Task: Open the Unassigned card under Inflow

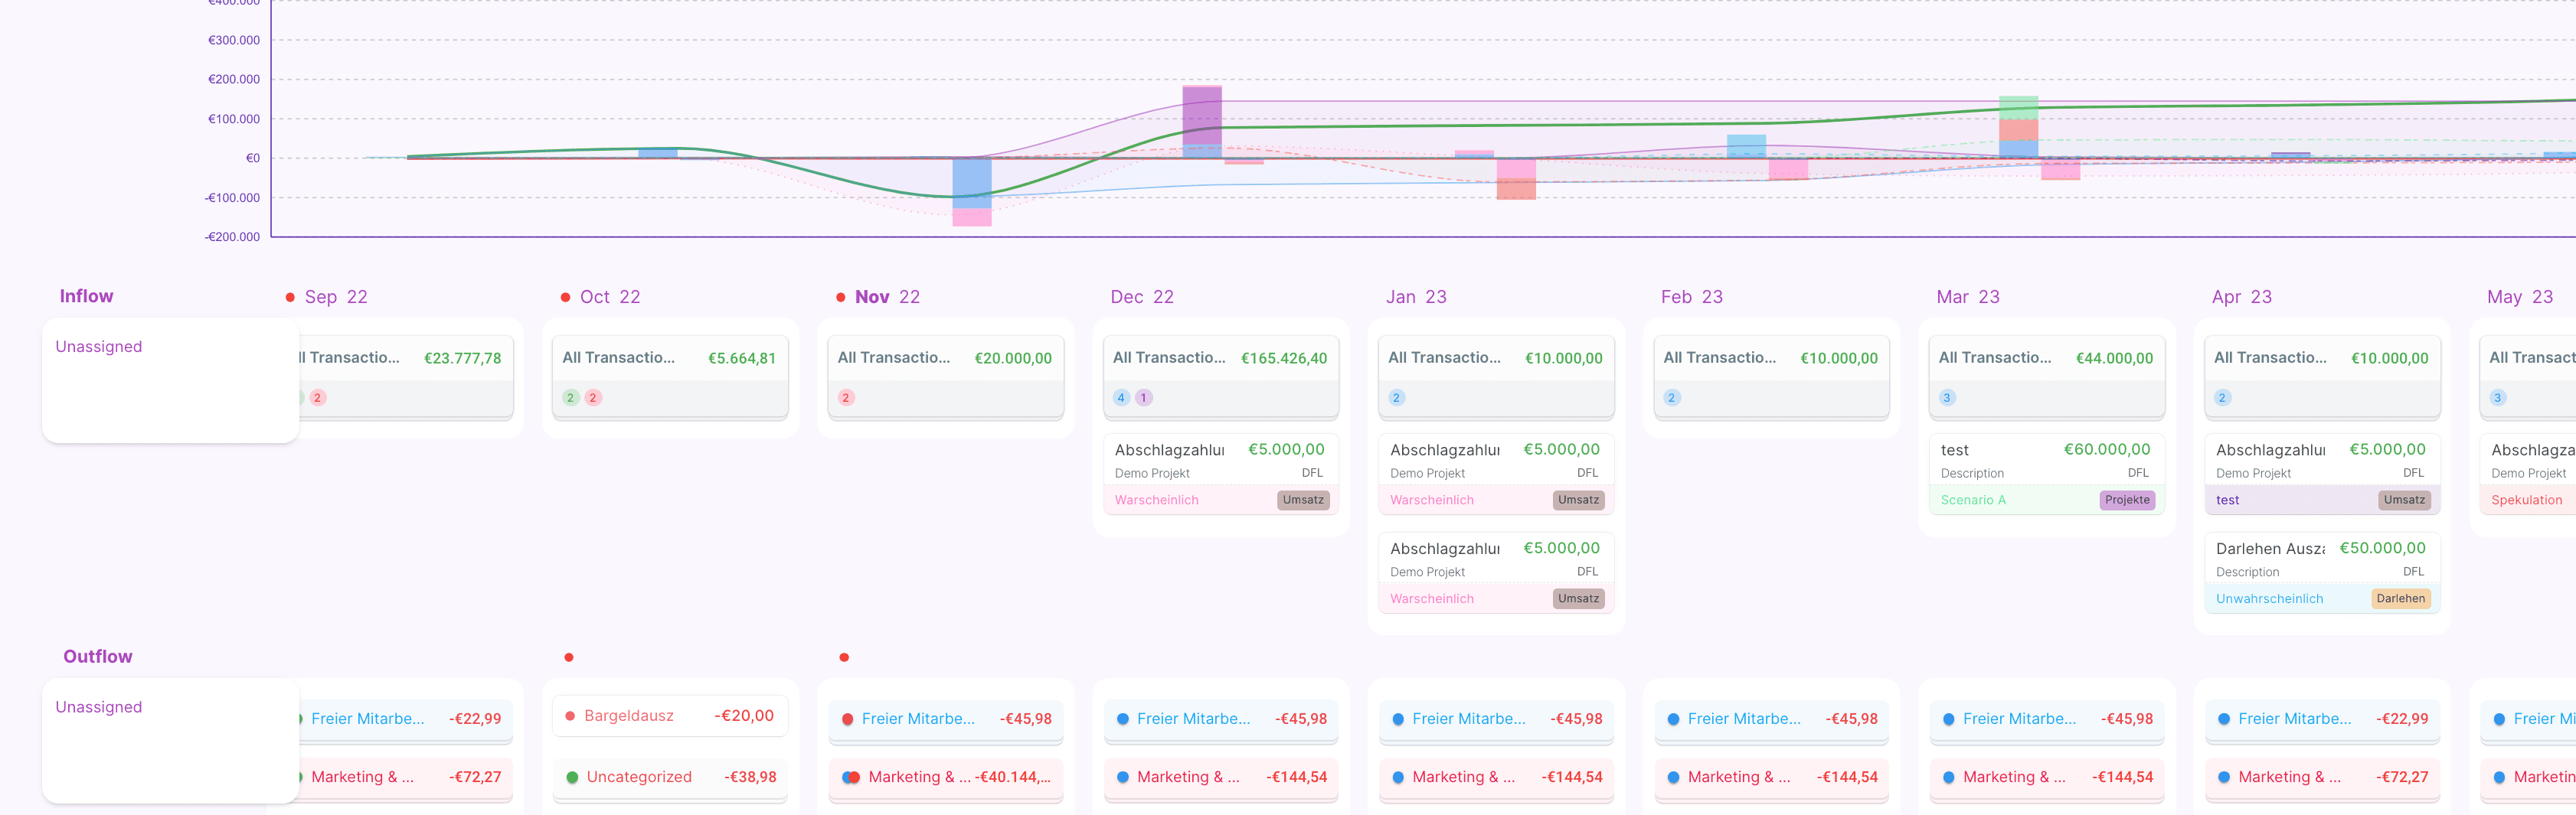Action: click(x=170, y=380)
